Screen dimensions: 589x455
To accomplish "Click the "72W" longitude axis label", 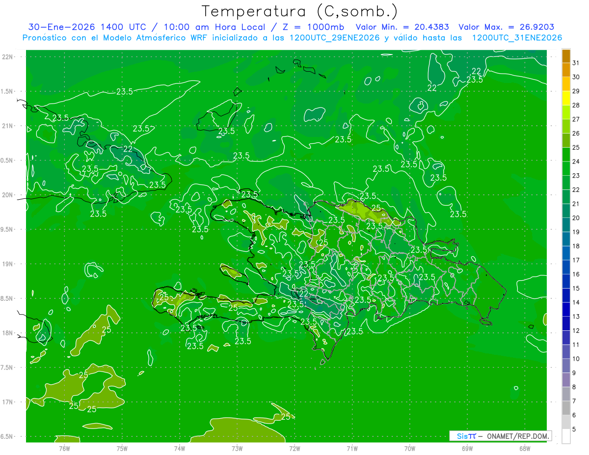I will 294,449.
